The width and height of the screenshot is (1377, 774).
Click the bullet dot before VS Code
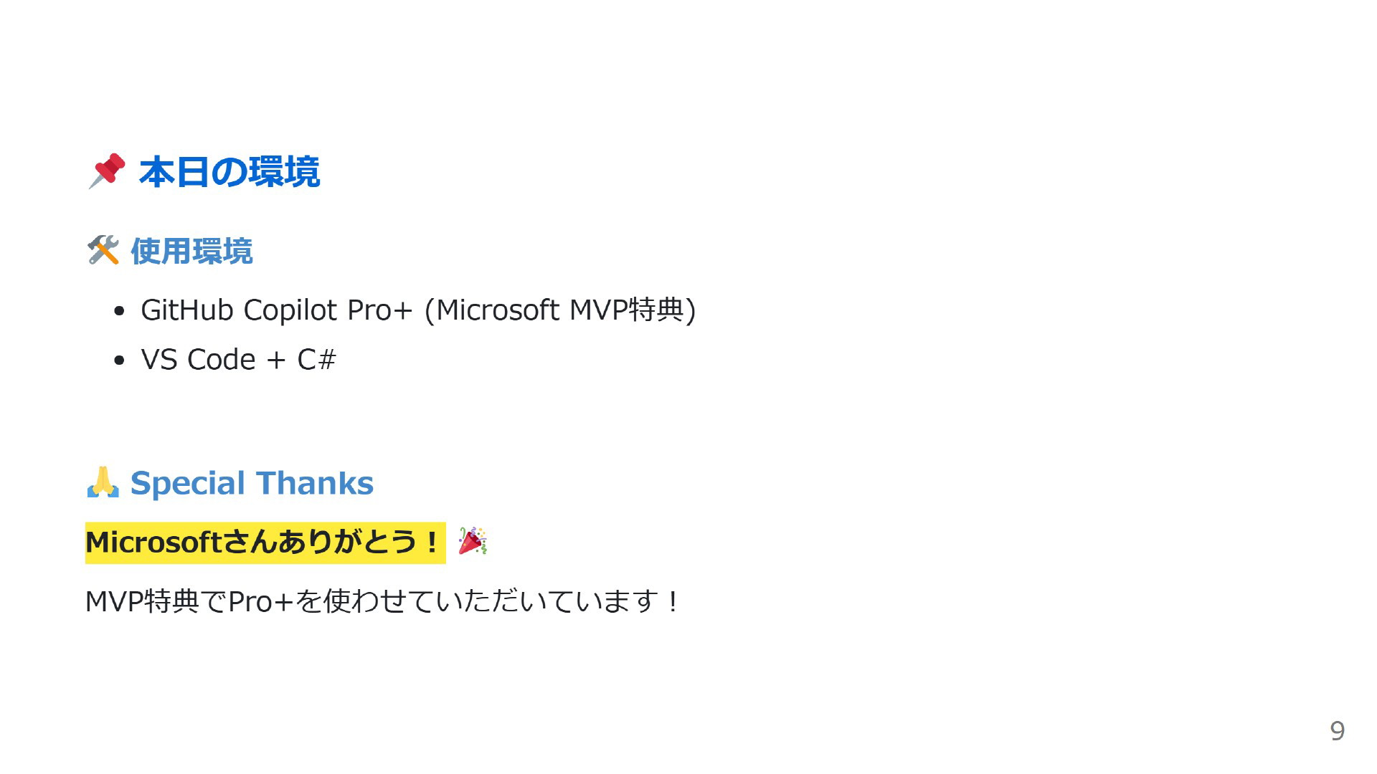click(x=119, y=360)
